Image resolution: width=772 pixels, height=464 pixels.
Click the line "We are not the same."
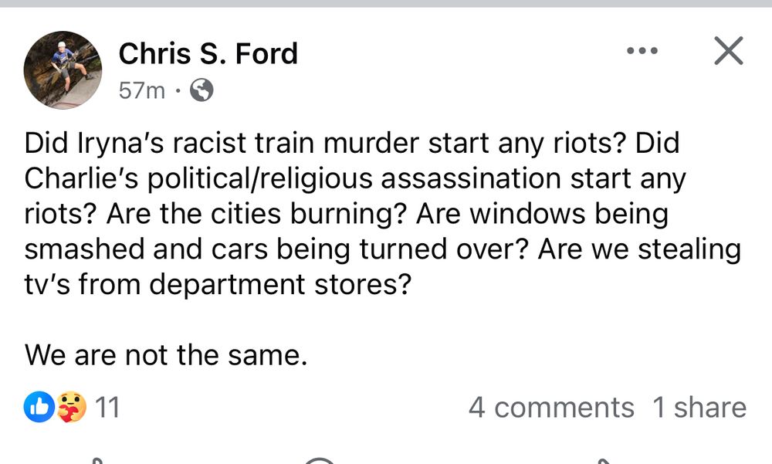click(166, 355)
